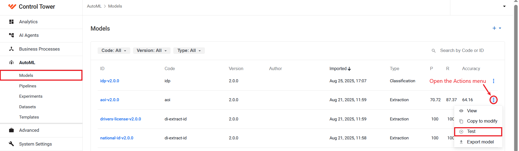
Task: Open the Version: All filter dropdown
Action: pos(152,51)
